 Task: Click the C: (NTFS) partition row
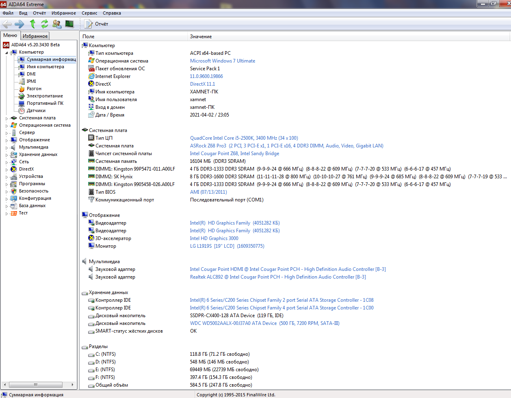tap(294, 354)
